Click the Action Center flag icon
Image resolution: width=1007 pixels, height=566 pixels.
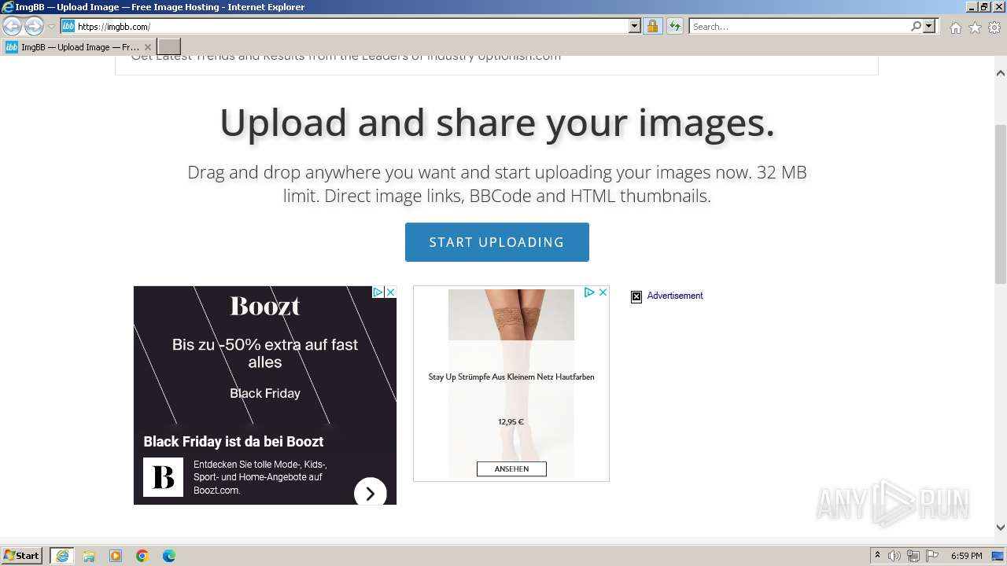pos(932,556)
